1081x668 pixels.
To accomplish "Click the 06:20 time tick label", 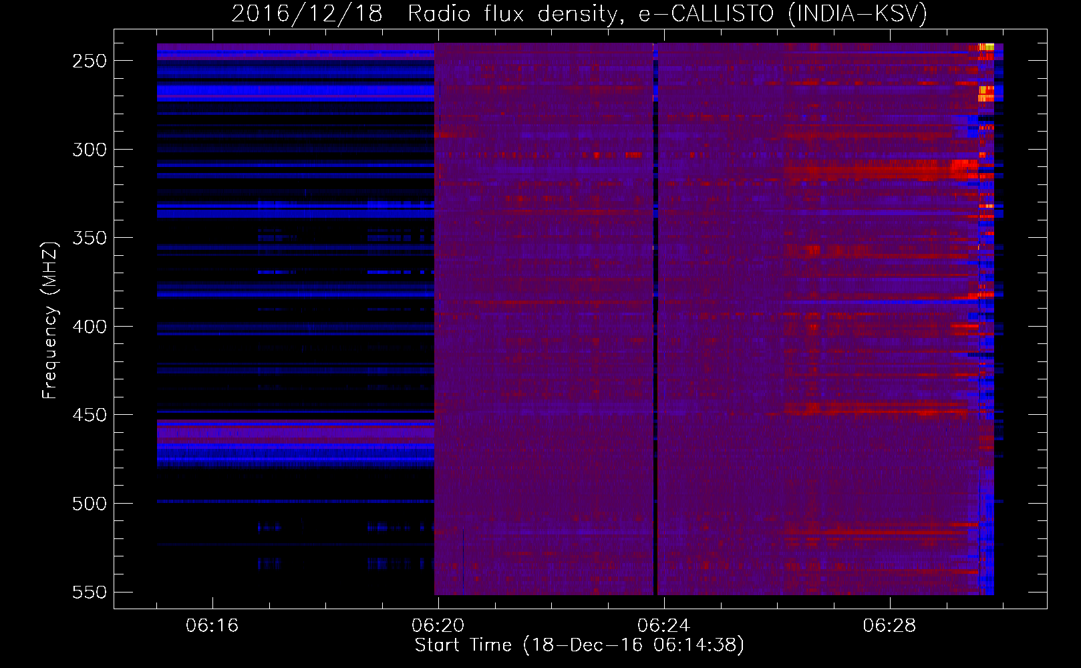I will point(438,626).
